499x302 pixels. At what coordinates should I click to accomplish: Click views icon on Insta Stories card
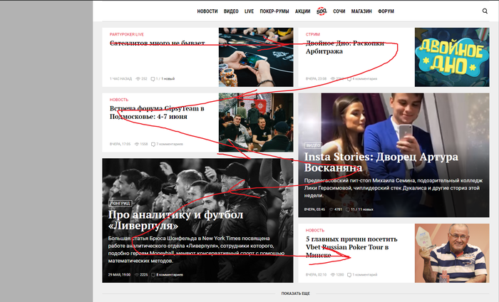(331, 209)
